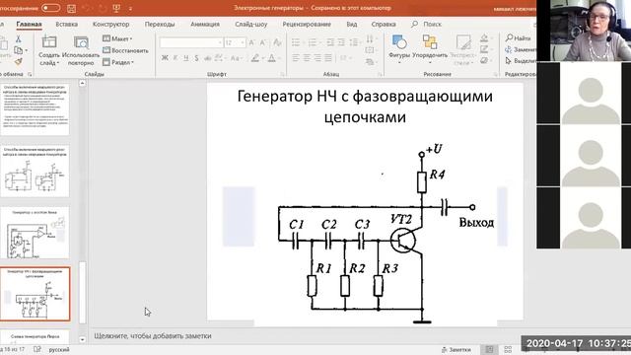Click Использовать повторно slides button
This screenshot has height=355, width=631.
pos(81,50)
